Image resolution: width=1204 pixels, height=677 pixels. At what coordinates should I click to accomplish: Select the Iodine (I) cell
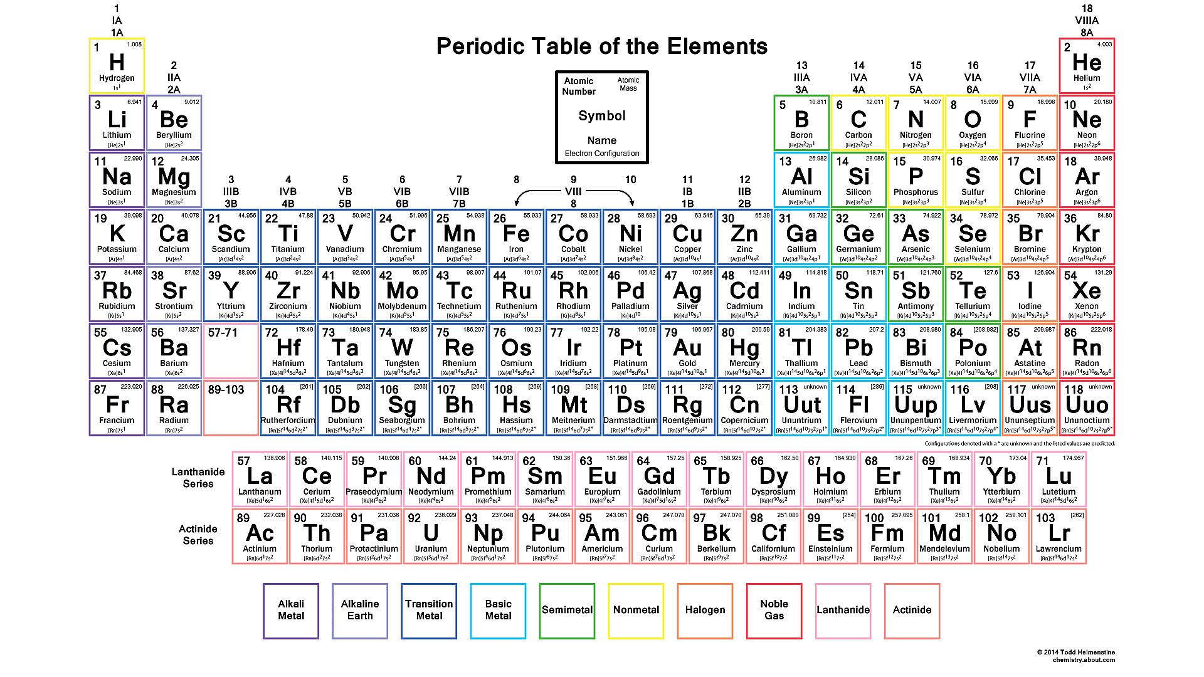pyautogui.click(x=1030, y=294)
